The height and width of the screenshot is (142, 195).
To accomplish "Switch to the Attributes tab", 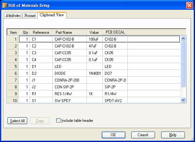I will [13, 16].
